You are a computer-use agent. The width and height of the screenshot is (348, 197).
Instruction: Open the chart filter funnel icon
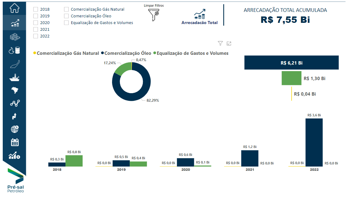(x=220, y=43)
